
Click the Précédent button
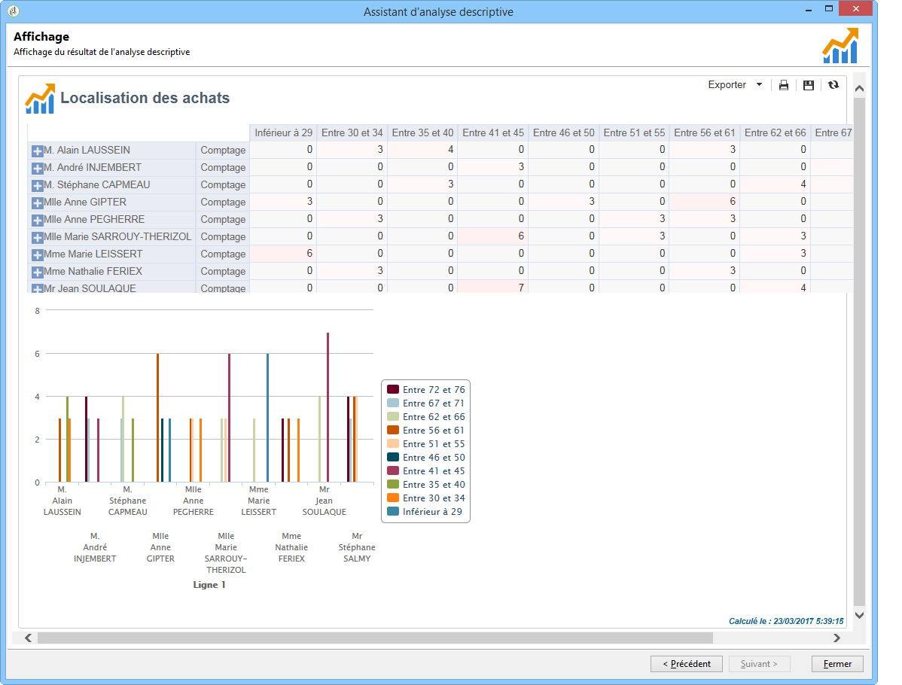(x=686, y=664)
